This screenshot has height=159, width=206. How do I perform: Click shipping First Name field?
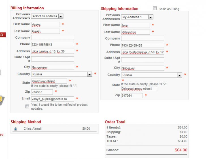[x=135, y=25]
